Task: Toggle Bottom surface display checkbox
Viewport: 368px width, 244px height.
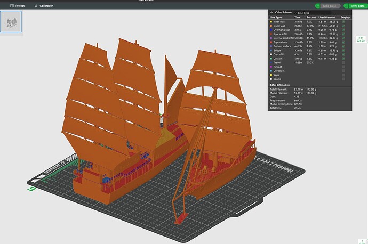Action: tap(343, 46)
